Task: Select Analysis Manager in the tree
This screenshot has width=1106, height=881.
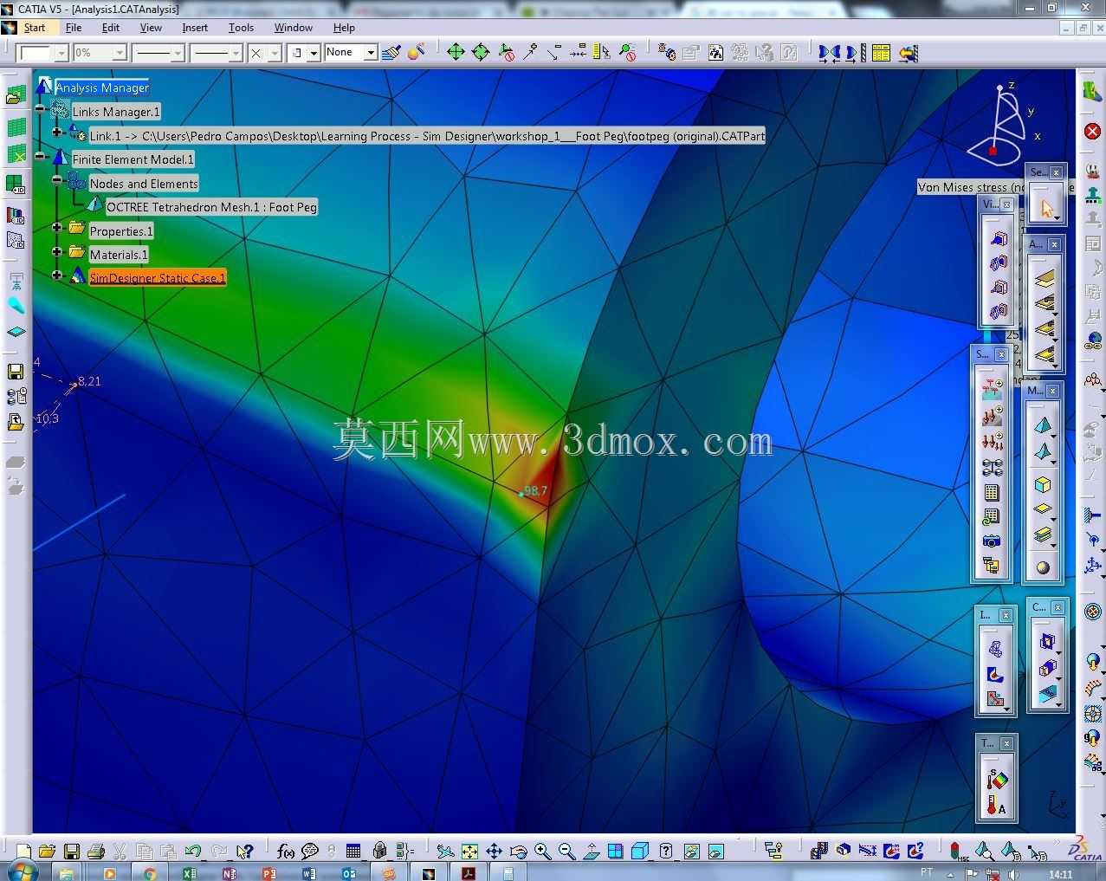Action: [x=102, y=87]
